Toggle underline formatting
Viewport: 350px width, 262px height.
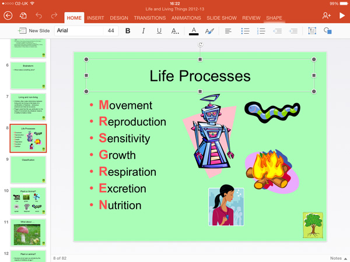[159, 31]
